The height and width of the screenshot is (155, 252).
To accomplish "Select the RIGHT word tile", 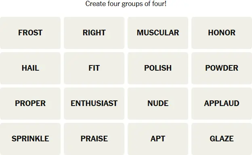I will [94, 33].
